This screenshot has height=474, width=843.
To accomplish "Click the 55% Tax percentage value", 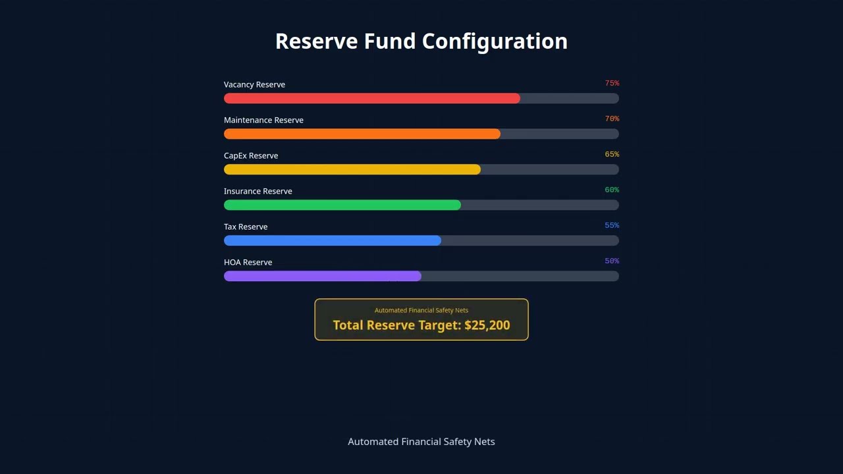I will point(612,226).
